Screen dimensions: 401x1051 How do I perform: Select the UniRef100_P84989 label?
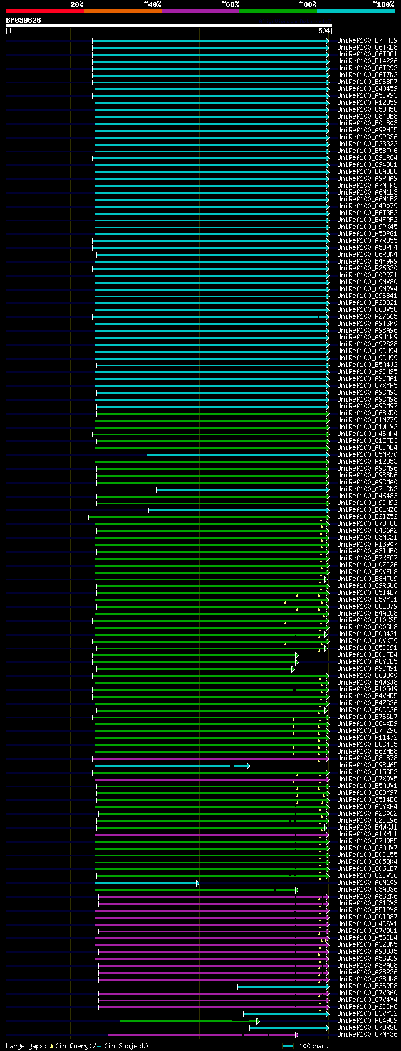point(367,1020)
